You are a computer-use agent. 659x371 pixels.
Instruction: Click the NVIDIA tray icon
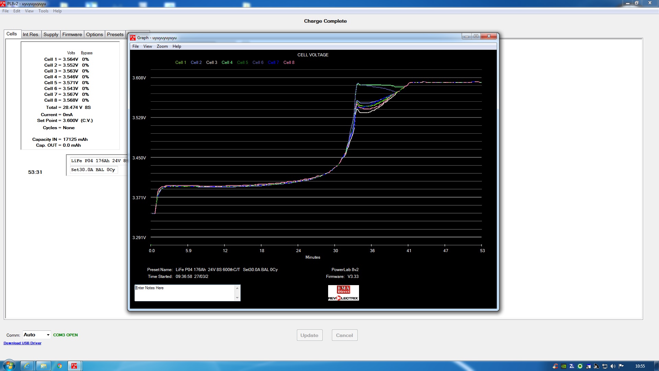point(564,366)
